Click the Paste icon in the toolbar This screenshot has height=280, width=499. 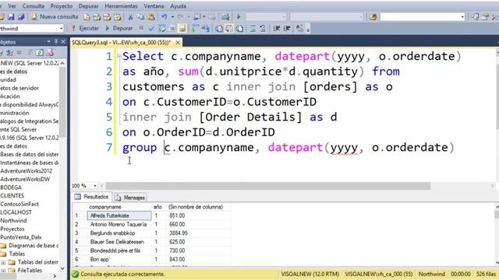[151, 16]
